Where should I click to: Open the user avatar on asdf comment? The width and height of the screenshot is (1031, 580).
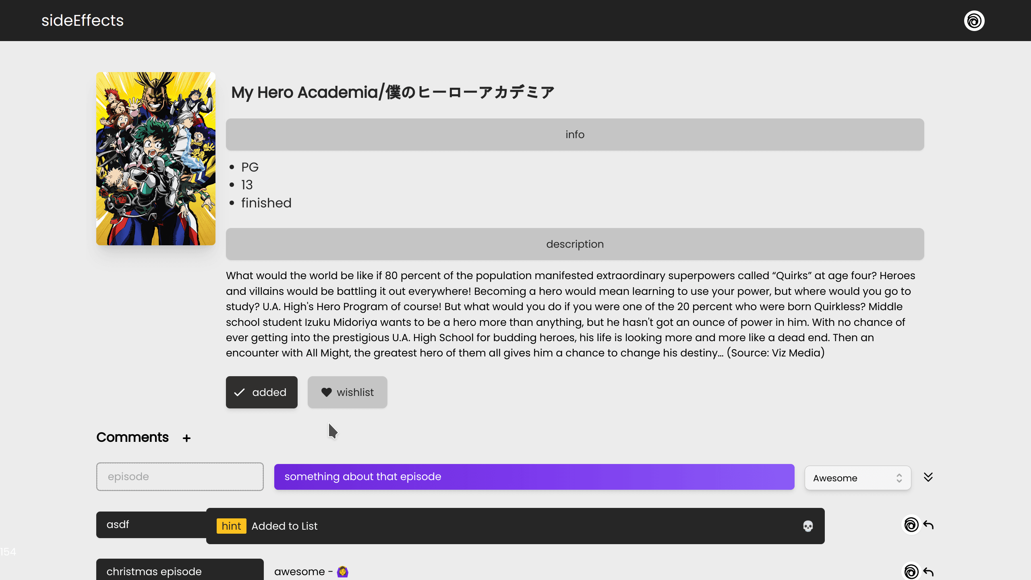911,525
